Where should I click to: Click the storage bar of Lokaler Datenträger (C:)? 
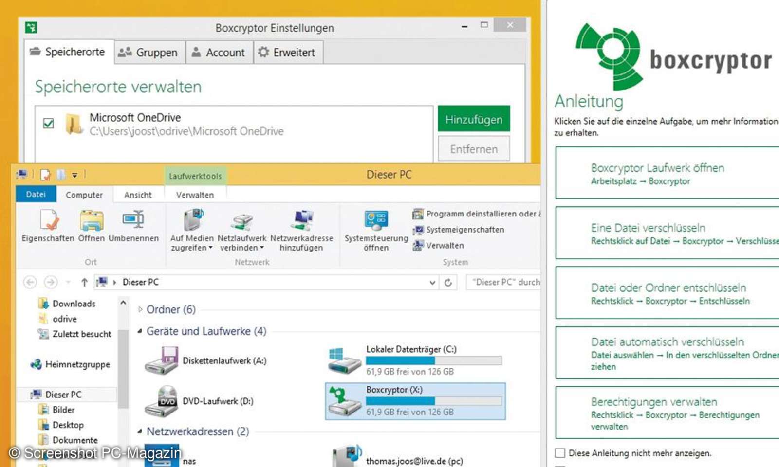(x=433, y=360)
